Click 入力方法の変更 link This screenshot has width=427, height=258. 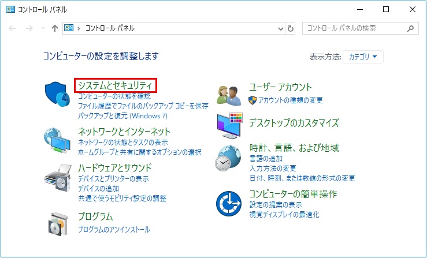(273, 168)
